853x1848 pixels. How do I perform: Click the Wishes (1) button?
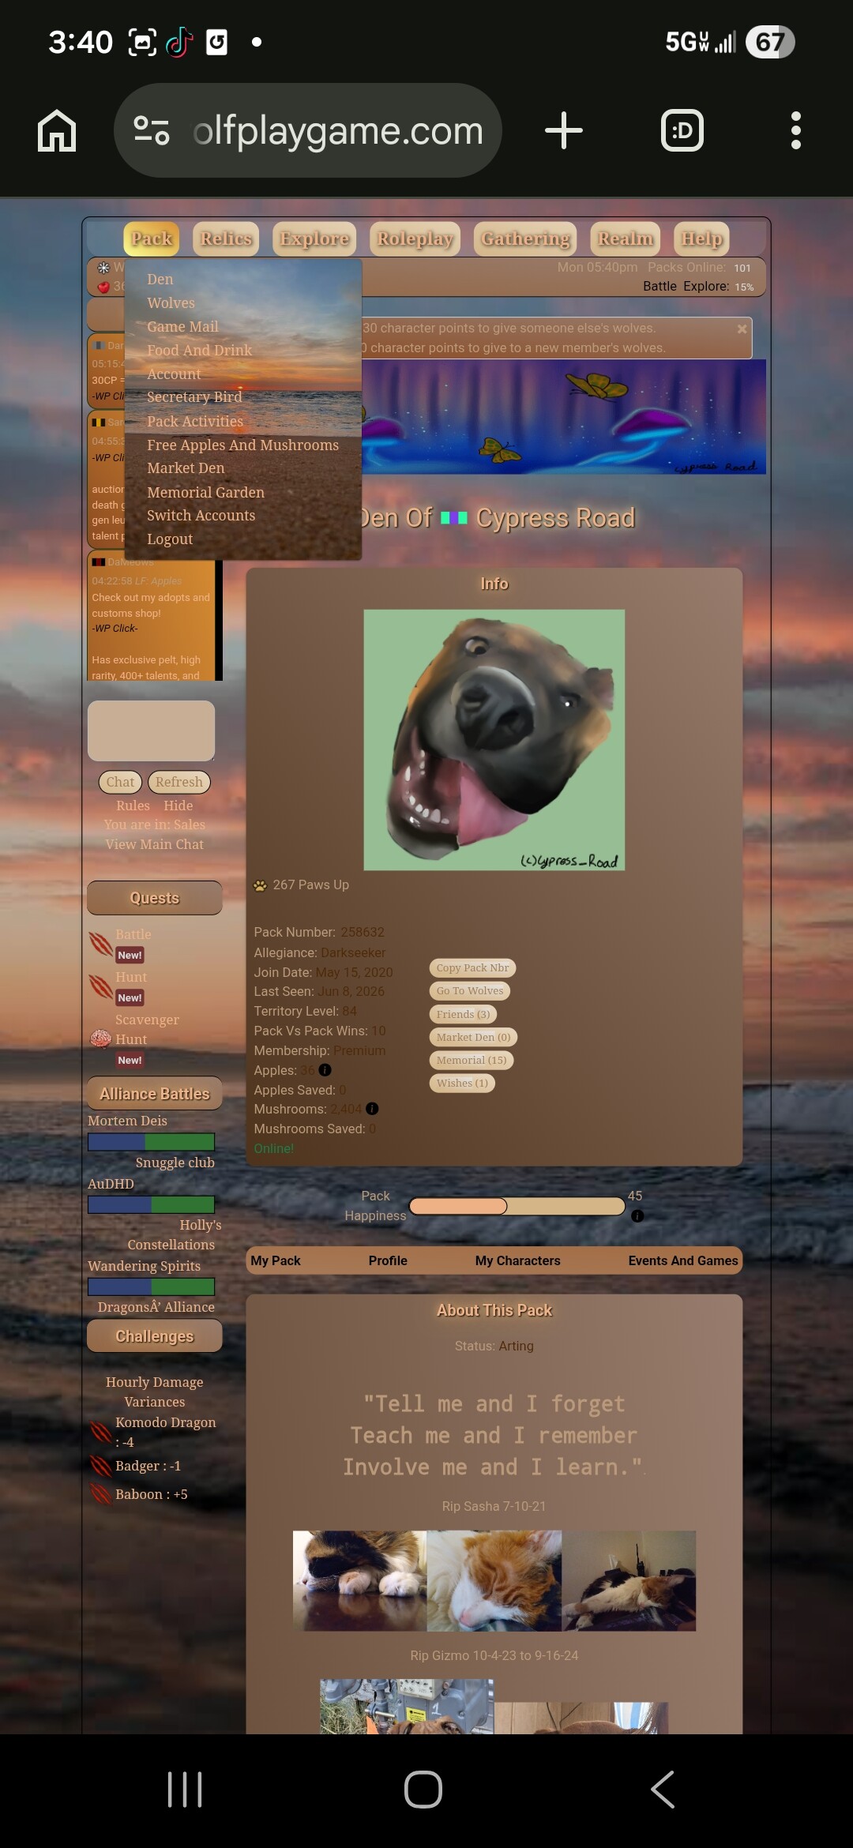462,1084
